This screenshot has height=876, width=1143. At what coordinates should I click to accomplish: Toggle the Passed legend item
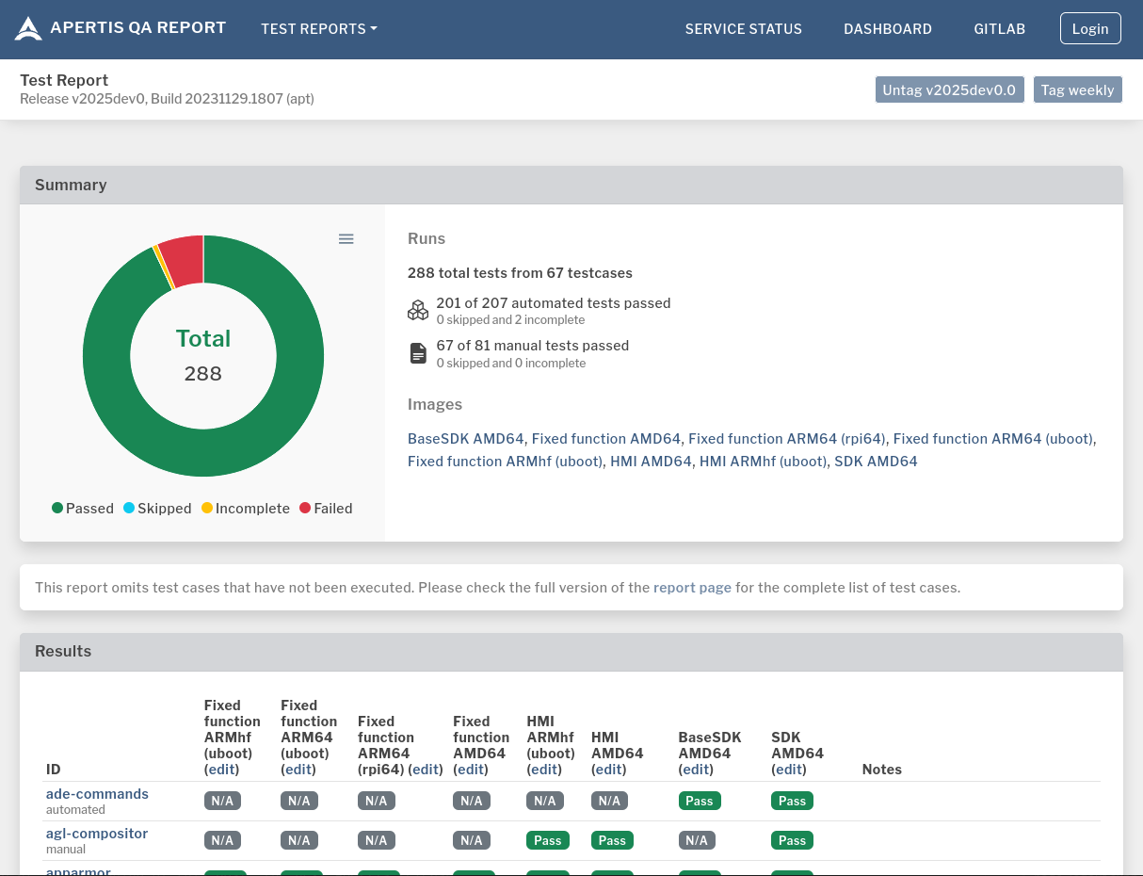[x=83, y=509]
